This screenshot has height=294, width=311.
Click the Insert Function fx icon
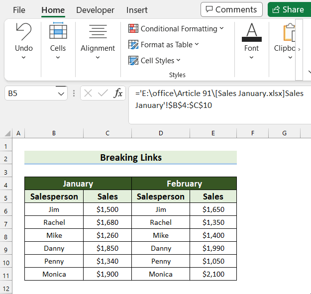[118, 93]
